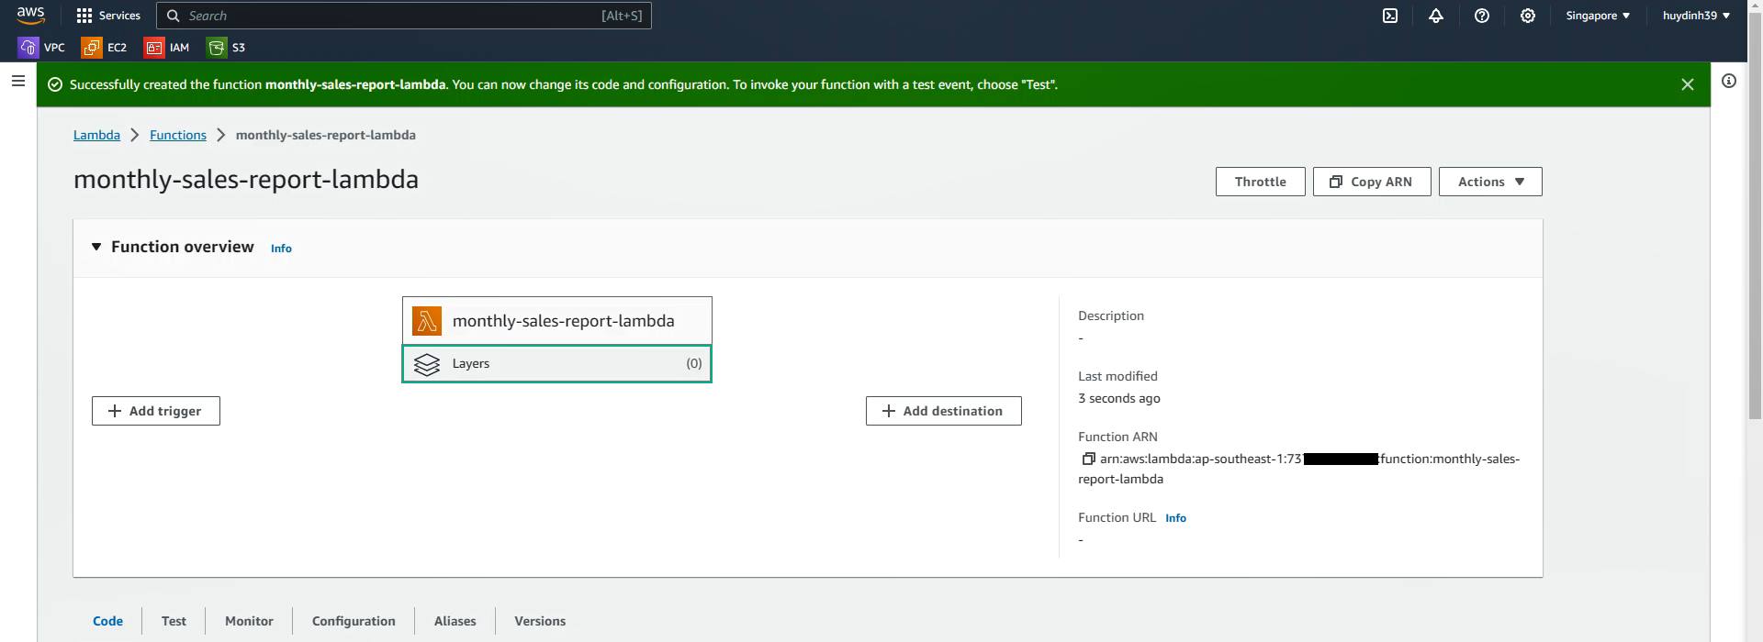The image size is (1763, 642).
Task: Launch the CloudShell terminal icon
Action: pos(1390,16)
